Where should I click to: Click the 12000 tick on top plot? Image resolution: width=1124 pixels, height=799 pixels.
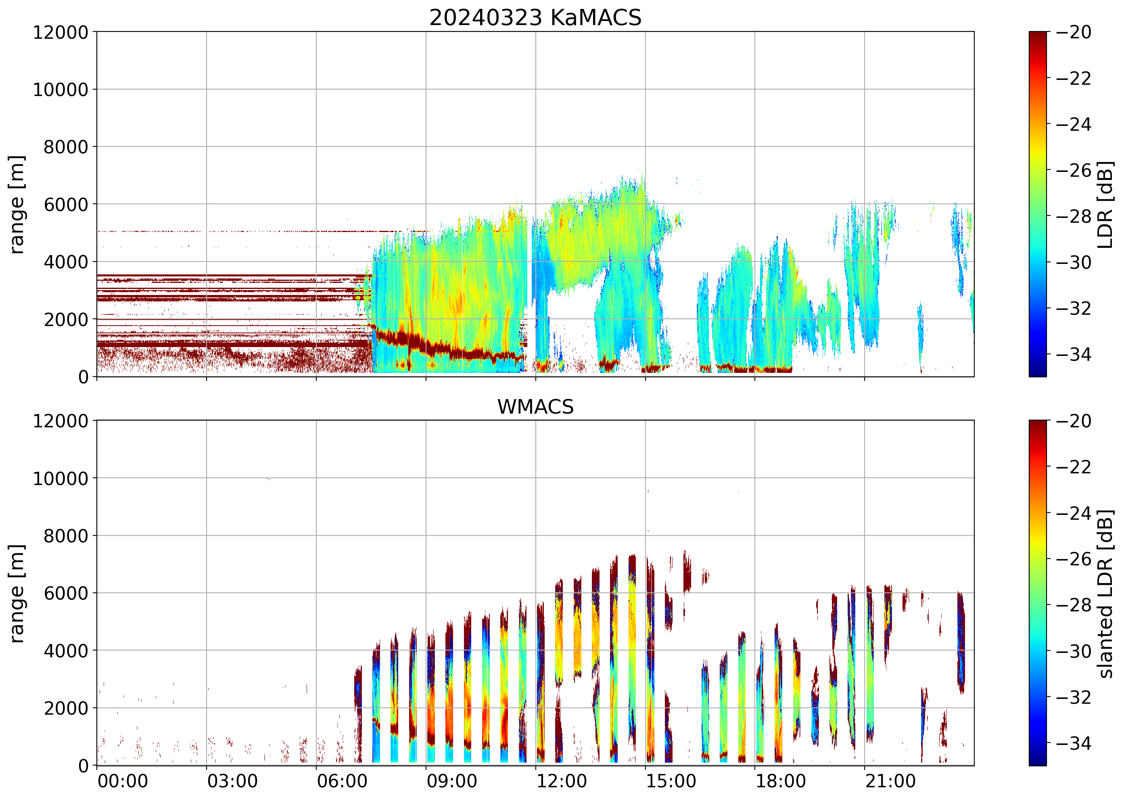pos(61,32)
